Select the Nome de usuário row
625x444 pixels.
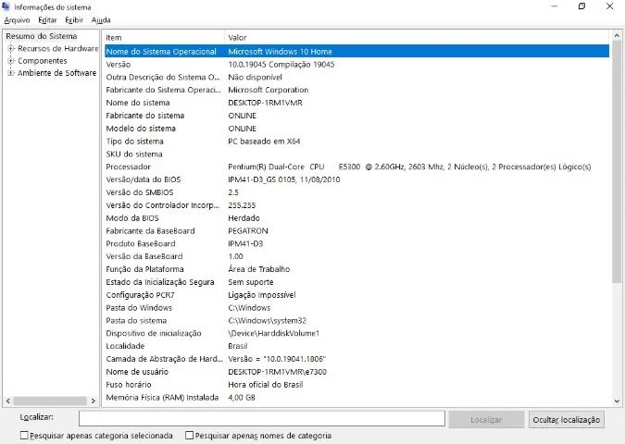pos(356,372)
